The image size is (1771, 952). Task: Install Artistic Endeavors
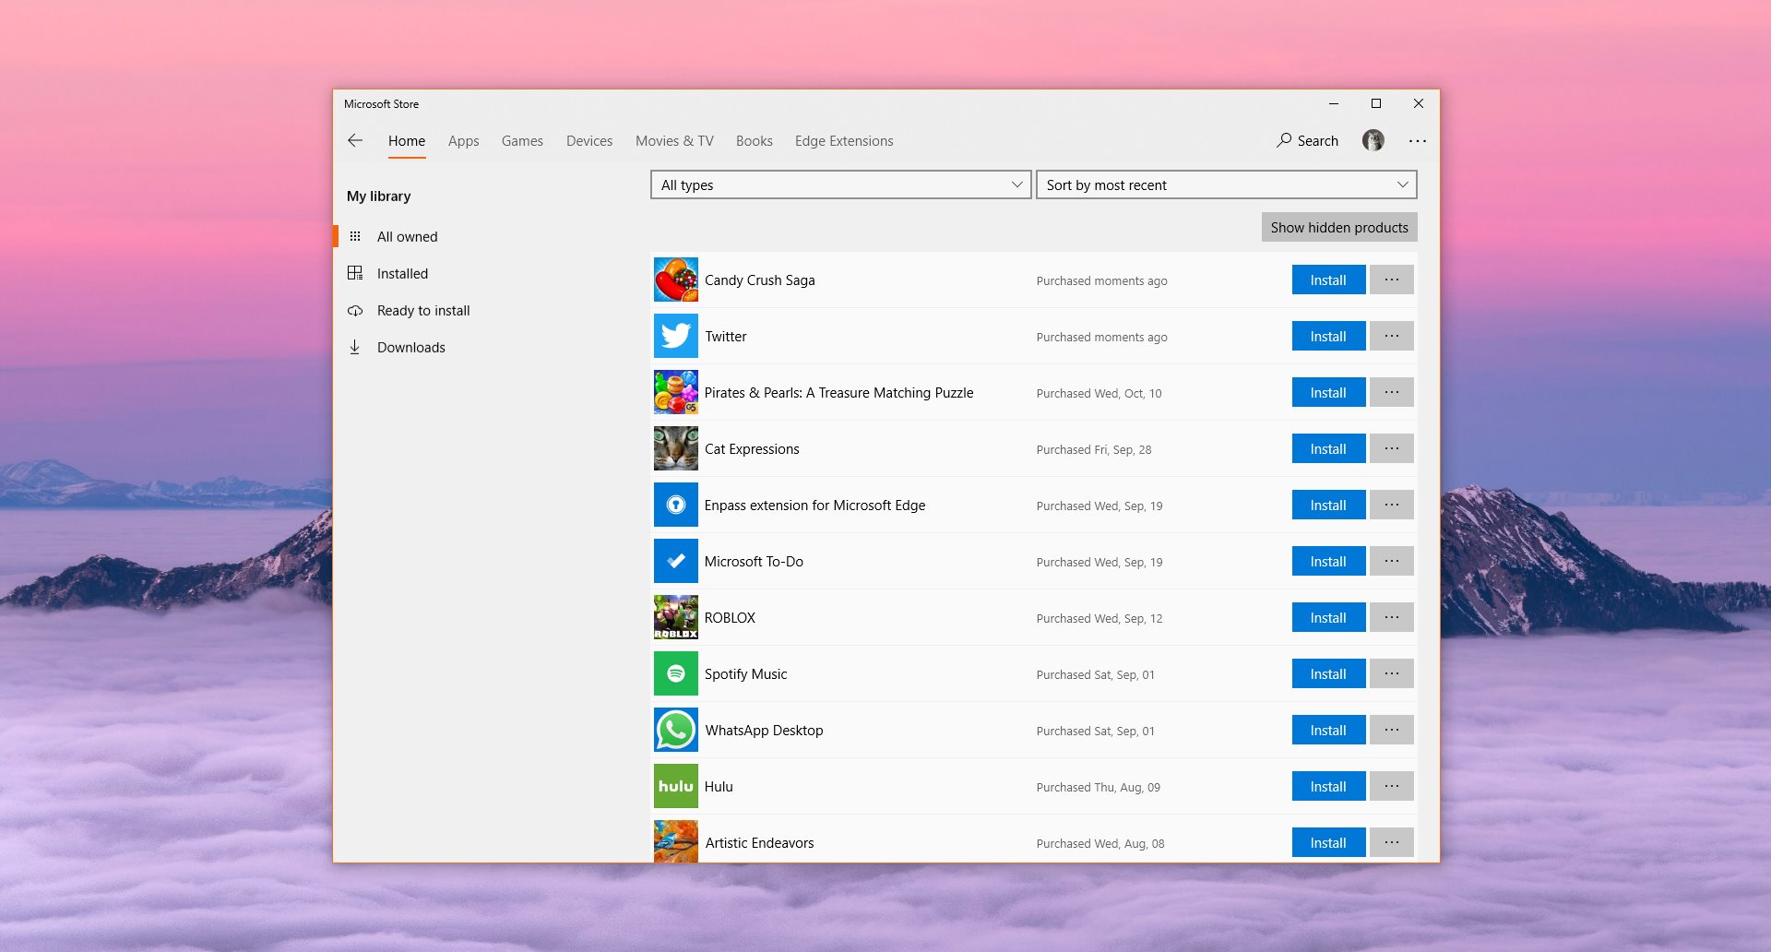tap(1328, 842)
